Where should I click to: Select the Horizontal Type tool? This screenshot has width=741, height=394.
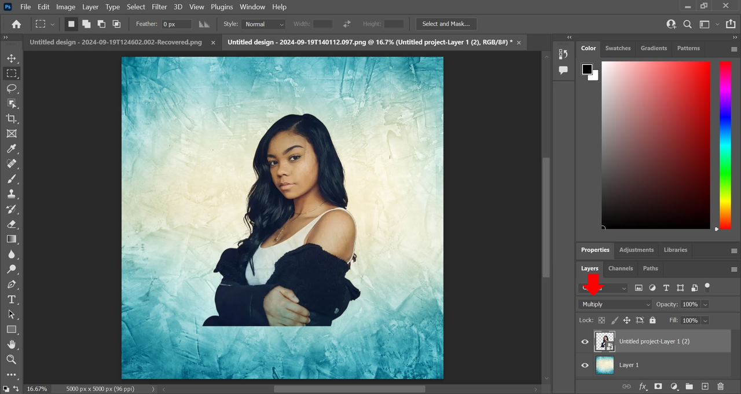(11, 300)
